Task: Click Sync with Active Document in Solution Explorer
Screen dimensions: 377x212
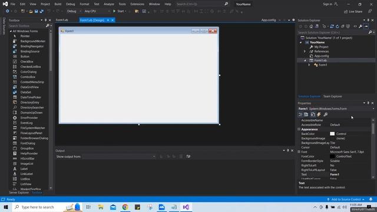Action: point(332,26)
